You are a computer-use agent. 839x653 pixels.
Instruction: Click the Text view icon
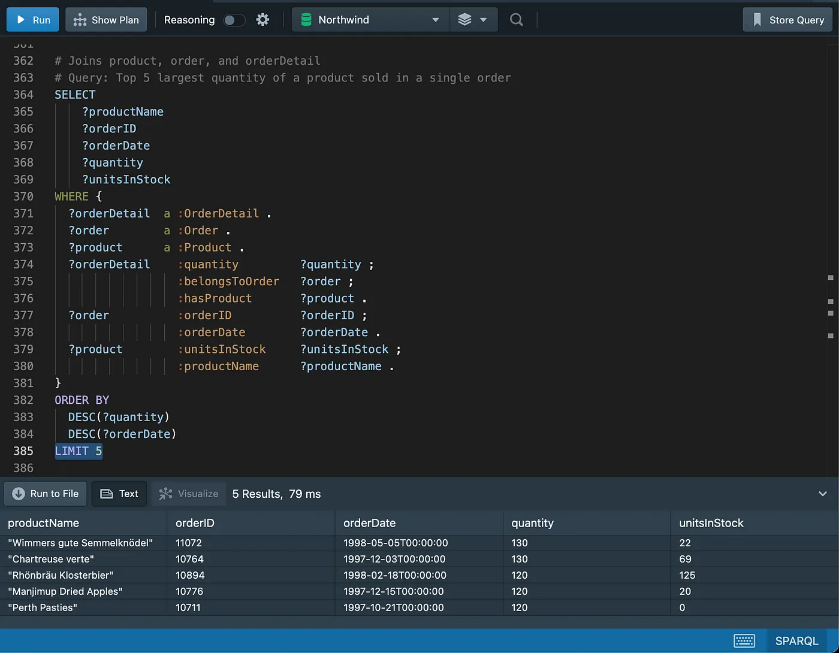click(107, 494)
